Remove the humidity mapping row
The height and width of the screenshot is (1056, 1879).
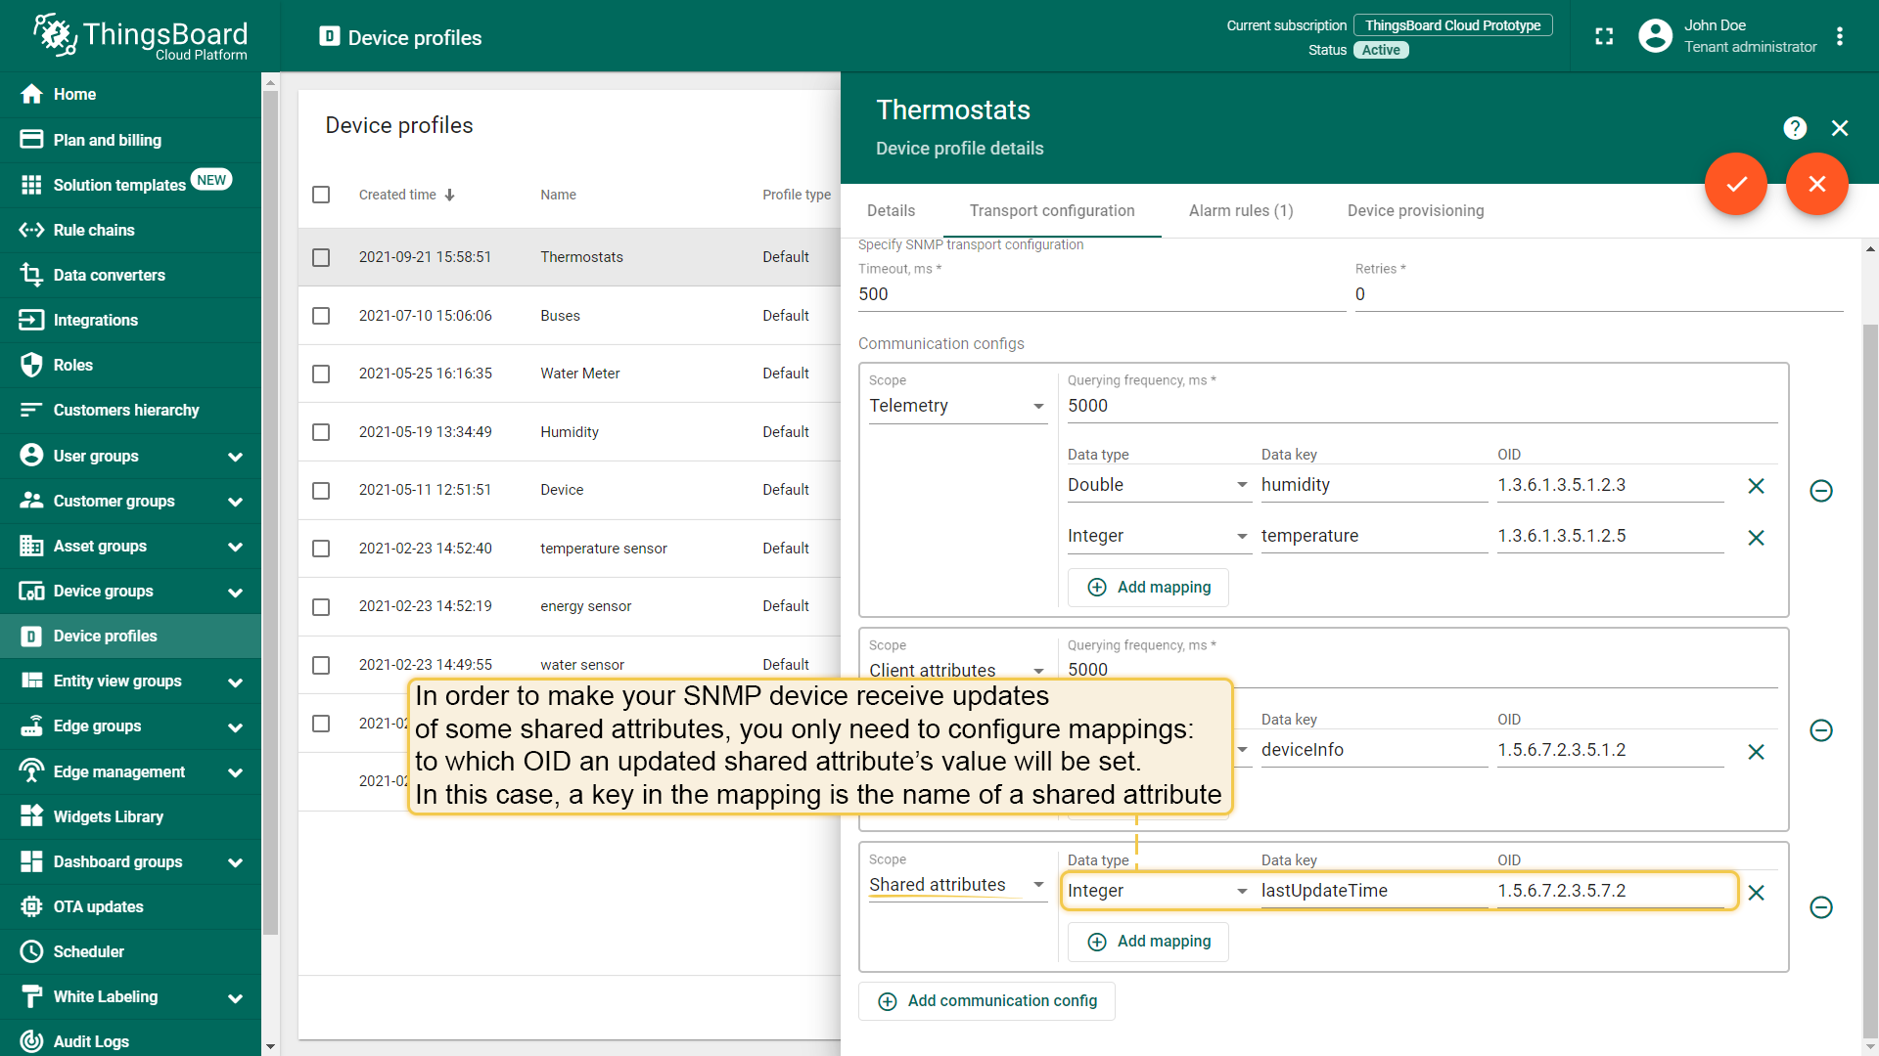coord(1756,486)
